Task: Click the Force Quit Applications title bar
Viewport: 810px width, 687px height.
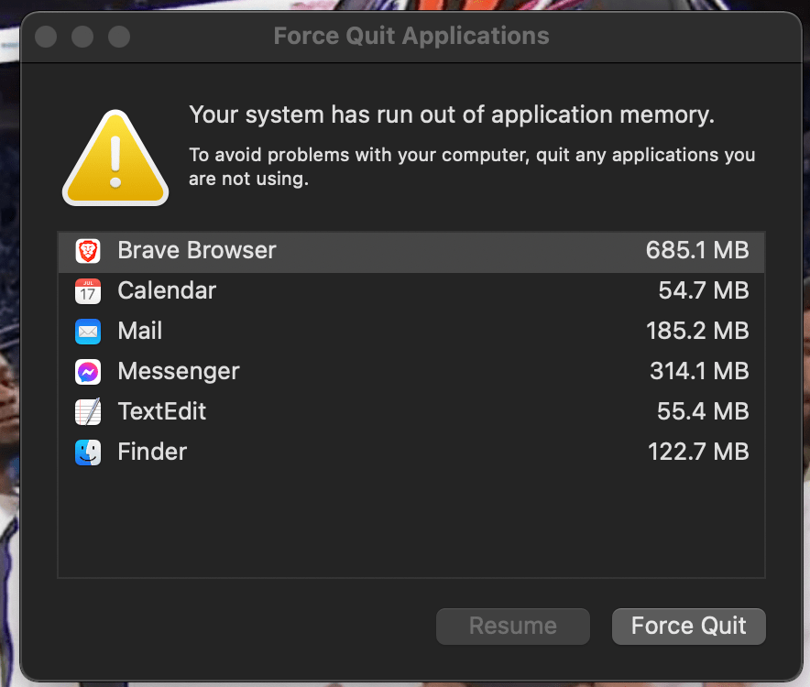Action: coord(410,36)
